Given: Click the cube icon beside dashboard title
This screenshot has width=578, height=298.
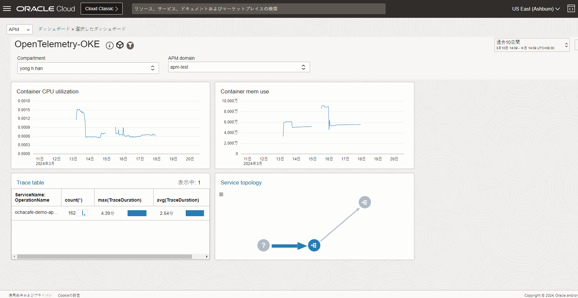Looking at the screenshot, I should coord(120,45).
